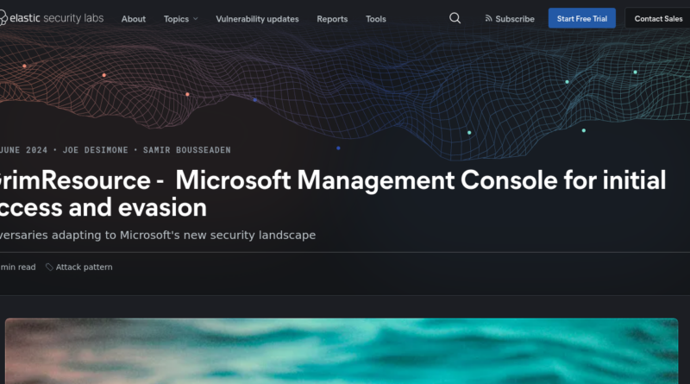
Task: Click the Start Free Trial button
Action: (x=581, y=18)
